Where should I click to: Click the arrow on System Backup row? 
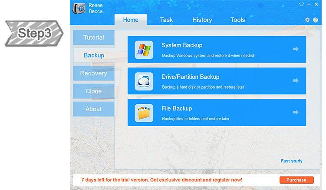[x=296, y=49]
